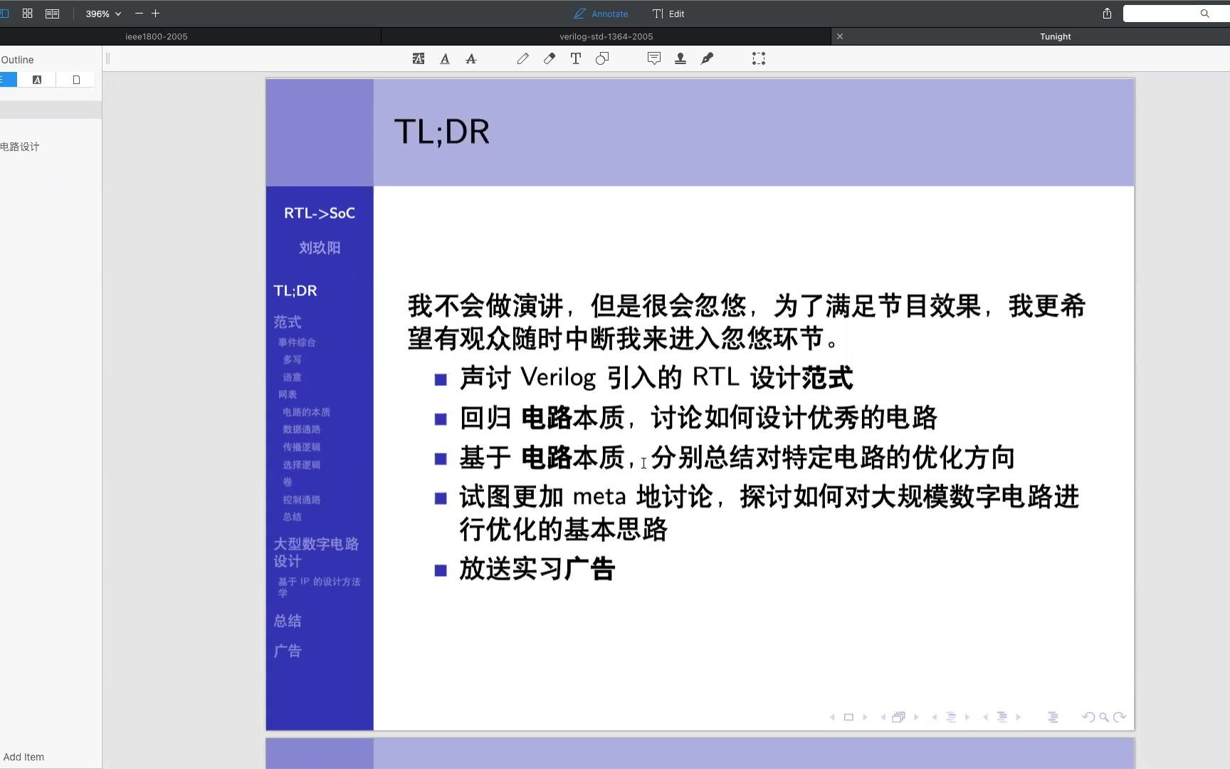The height and width of the screenshot is (769, 1230).
Task: Open the verilog-std-1364-2005 tab
Action: click(606, 36)
